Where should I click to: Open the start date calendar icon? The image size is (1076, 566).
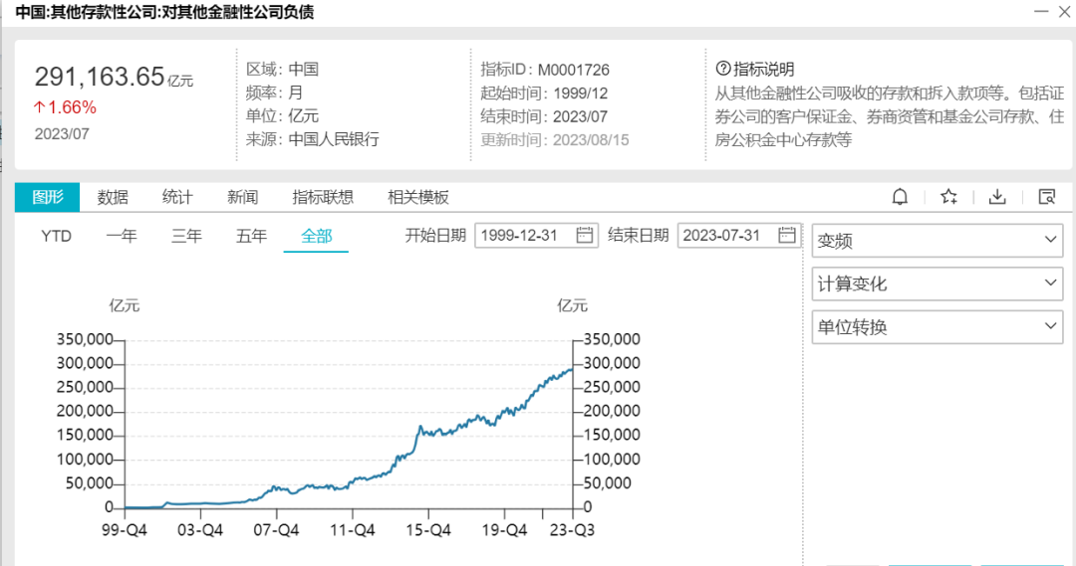pos(585,235)
